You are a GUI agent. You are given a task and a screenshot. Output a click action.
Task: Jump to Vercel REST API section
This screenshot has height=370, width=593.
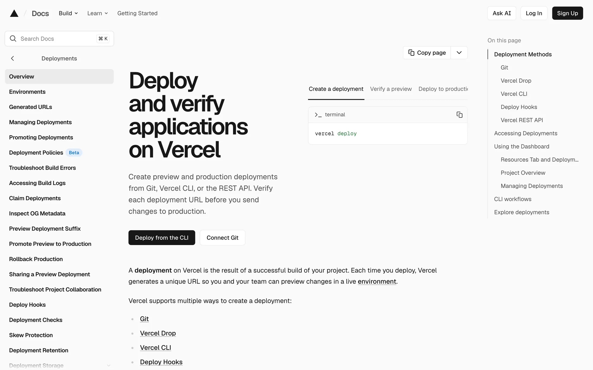click(x=522, y=120)
